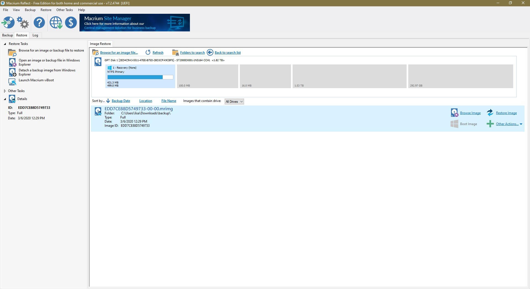Open the View menu
The height and width of the screenshot is (289, 530).
pos(16,10)
